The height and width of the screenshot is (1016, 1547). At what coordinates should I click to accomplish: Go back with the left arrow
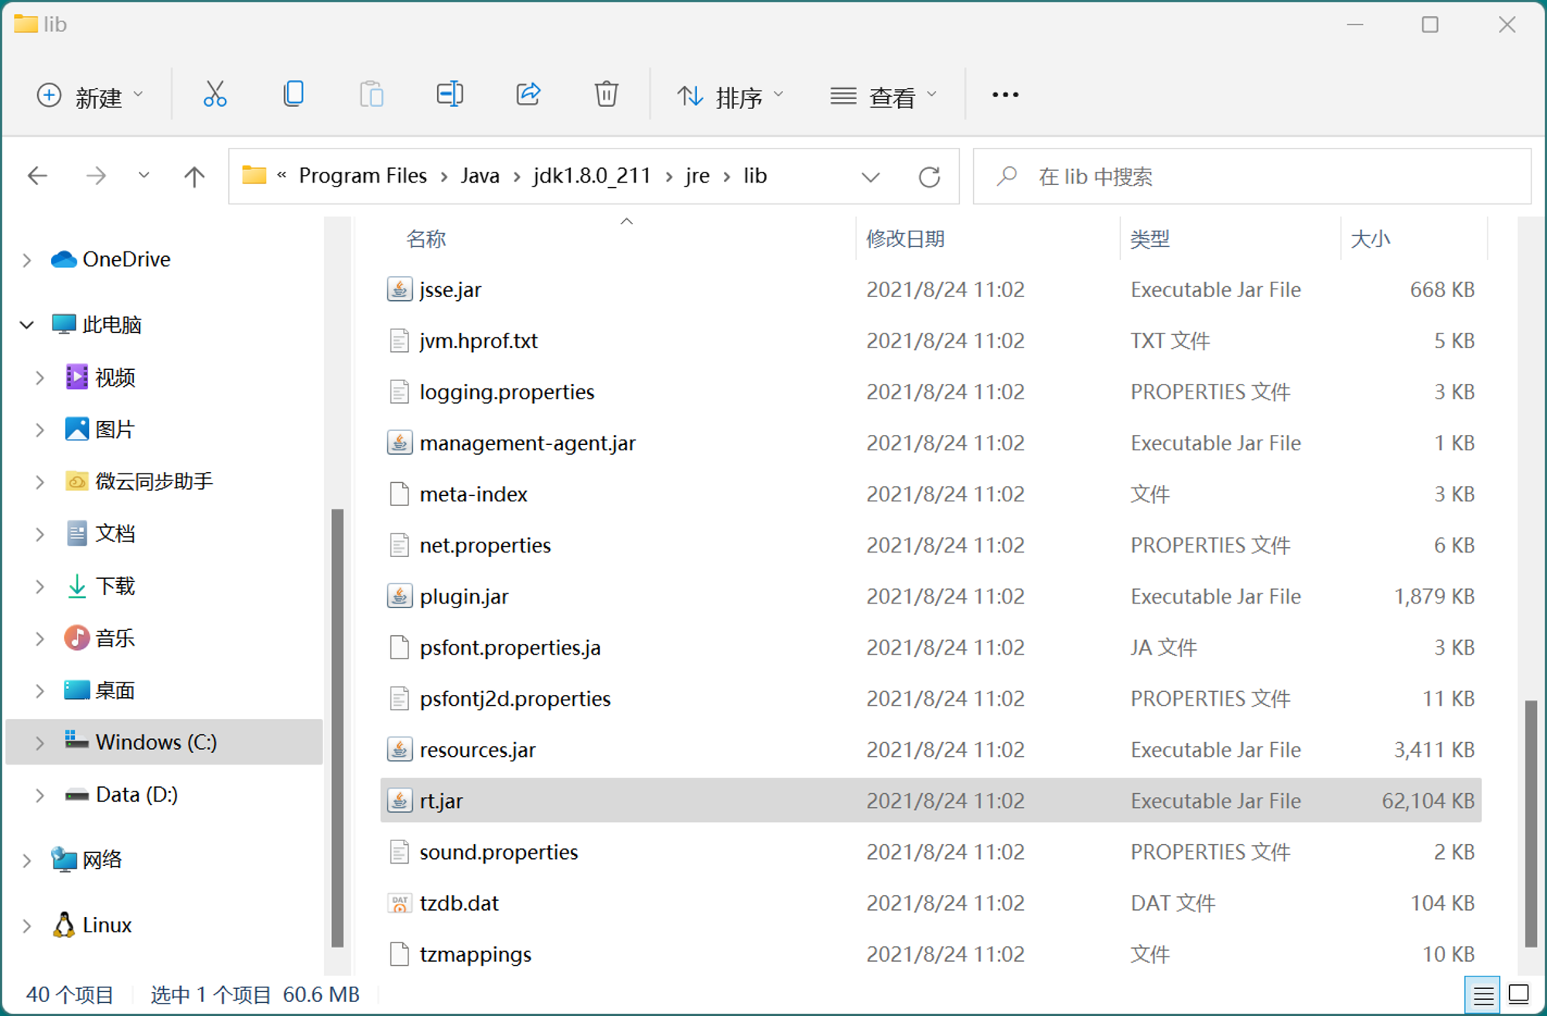[x=38, y=176]
